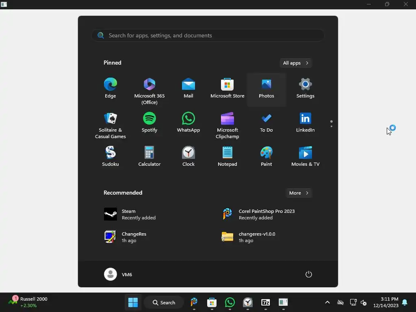Screen dimensions: 416x312
Task: Open Edge from pinned apps
Action: [110, 89]
